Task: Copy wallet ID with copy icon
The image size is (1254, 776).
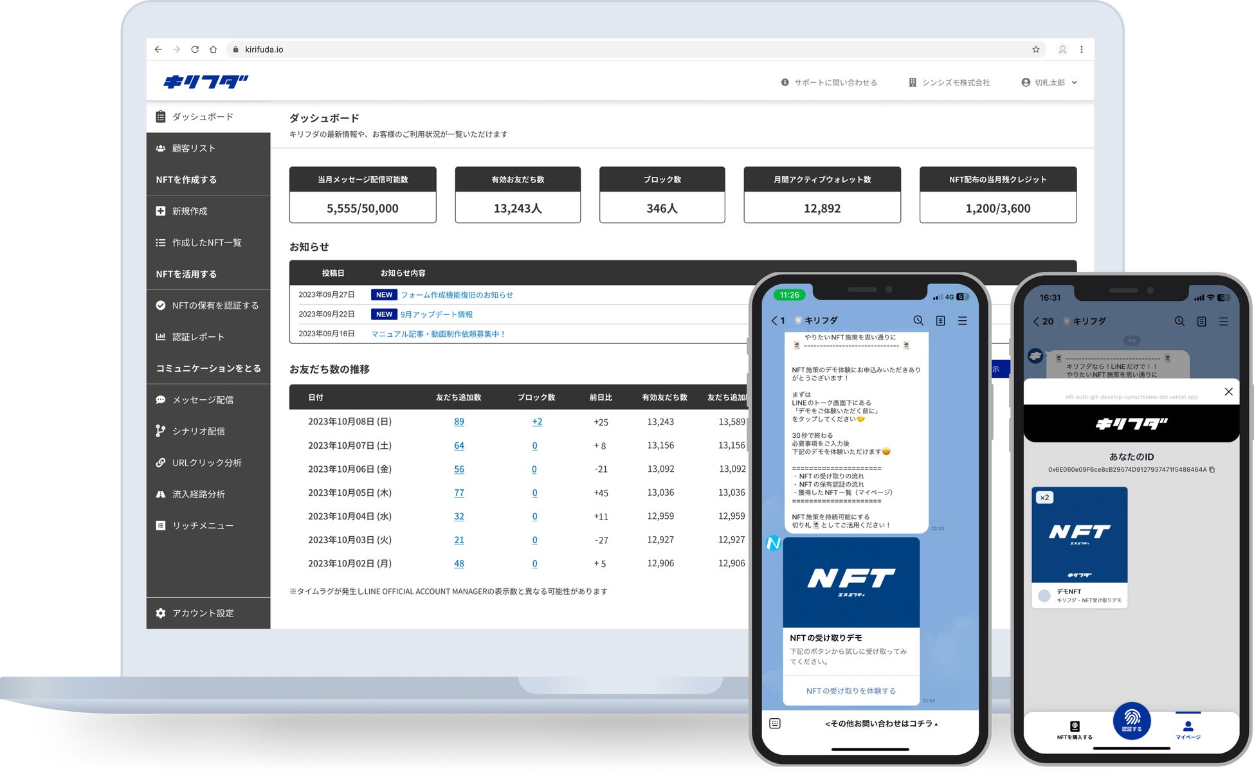Action: pyautogui.click(x=1212, y=470)
